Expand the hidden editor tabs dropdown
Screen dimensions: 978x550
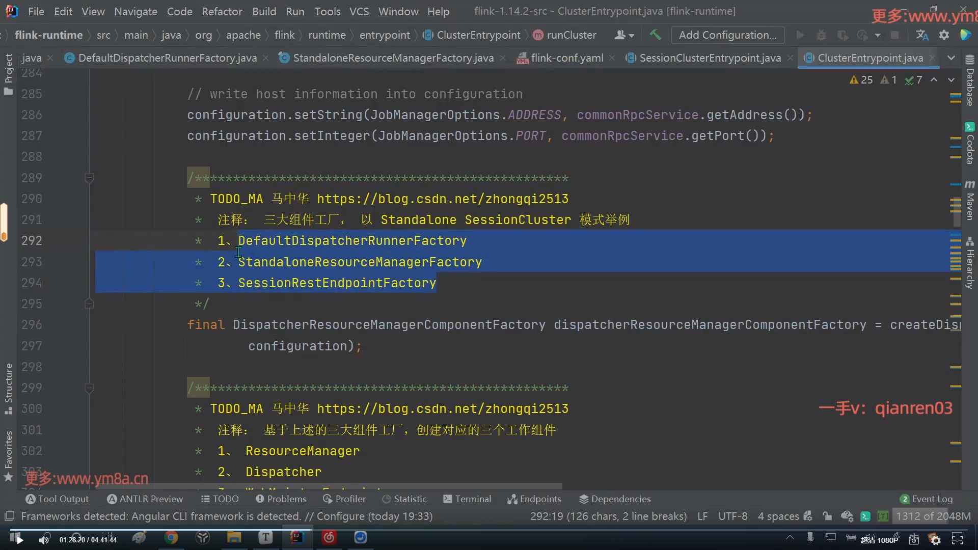point(951,58)
